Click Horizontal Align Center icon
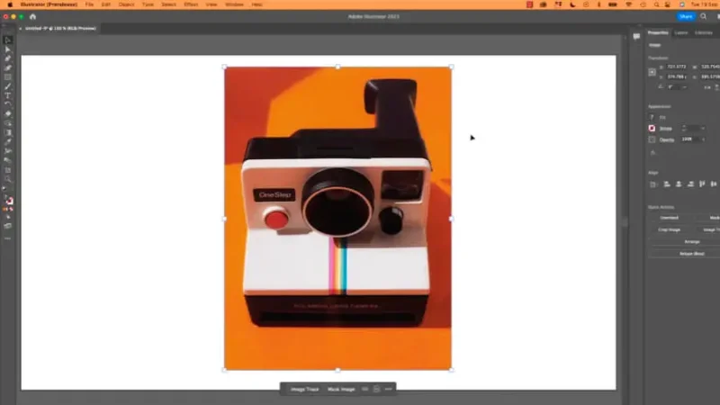 [x=679, y=184]
